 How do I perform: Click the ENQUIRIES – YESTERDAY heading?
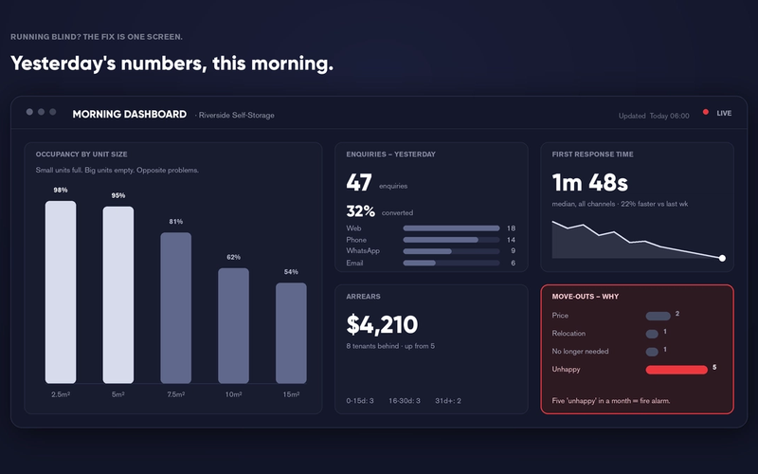tap(390, 155)
